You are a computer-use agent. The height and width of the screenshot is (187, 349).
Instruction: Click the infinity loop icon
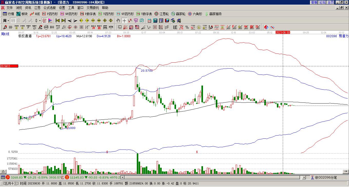(272, 27)
